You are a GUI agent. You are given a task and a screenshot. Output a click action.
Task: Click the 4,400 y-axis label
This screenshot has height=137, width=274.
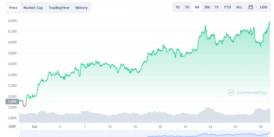(x=12, y=21)
